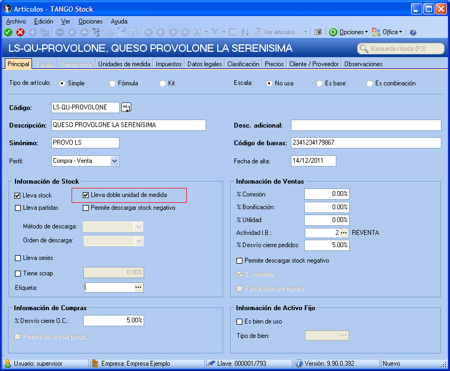This screenshot has width=450, height=371.
Task: Switch to the Precios tab
Action: coord(274,64)
